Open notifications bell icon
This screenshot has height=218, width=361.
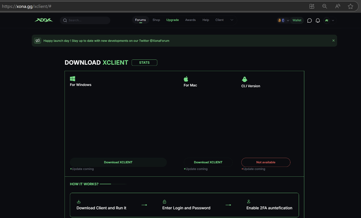318,20
